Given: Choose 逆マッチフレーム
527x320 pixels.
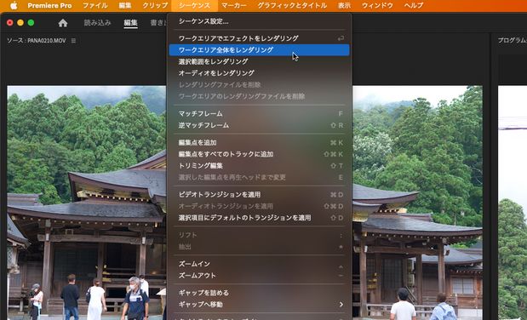Looking at the screenshot, I should pos(259,125).
